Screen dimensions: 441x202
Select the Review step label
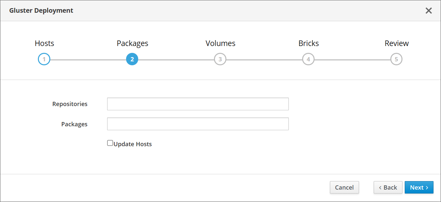click(397, 43)
